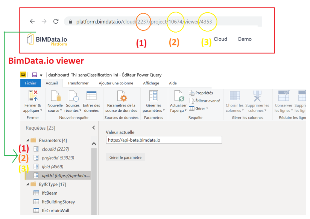Click Conserver les lignes icon

(x=284, y=96)
